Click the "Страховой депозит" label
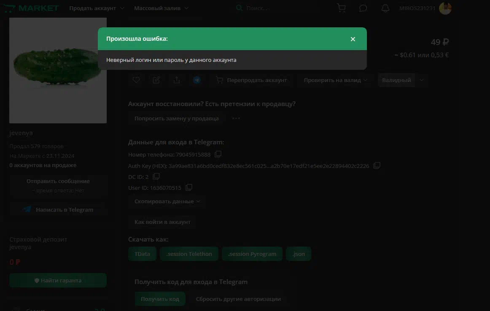Image resolution: width=490 pixels, height=311 pixels. (38, 239)
